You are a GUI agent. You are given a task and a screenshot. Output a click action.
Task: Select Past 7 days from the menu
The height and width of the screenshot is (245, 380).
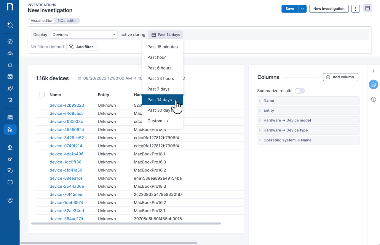point(159,89)
